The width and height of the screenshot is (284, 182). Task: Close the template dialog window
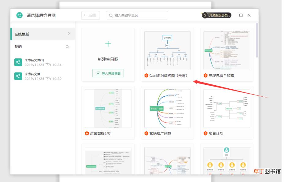point(249,15)
